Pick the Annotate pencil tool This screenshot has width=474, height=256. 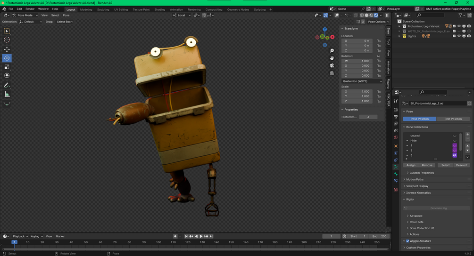pos(7,85)
